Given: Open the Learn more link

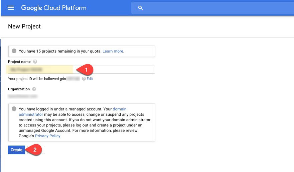Looking at the screenshot, I should (x=113, y=51).
